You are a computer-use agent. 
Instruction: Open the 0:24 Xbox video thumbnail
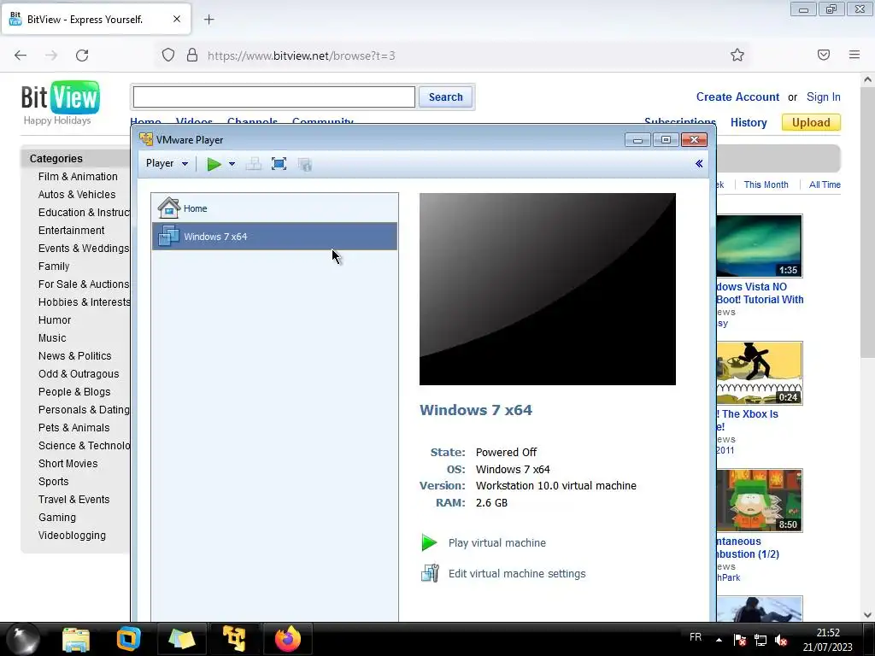point(760,373)
